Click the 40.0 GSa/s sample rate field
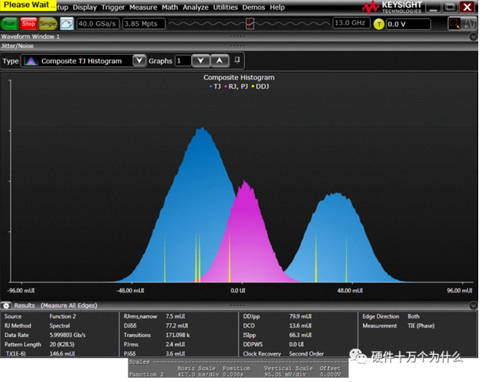This screenshot has width=482, height=382. [98, 24]
